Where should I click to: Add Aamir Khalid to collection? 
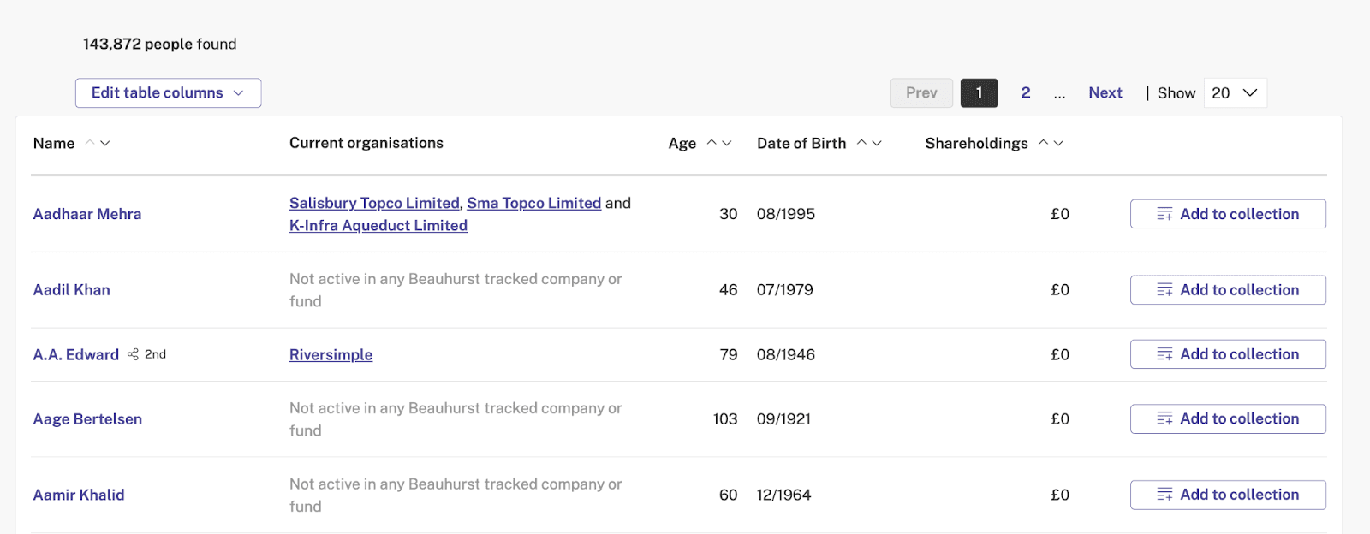[1228, 495]
